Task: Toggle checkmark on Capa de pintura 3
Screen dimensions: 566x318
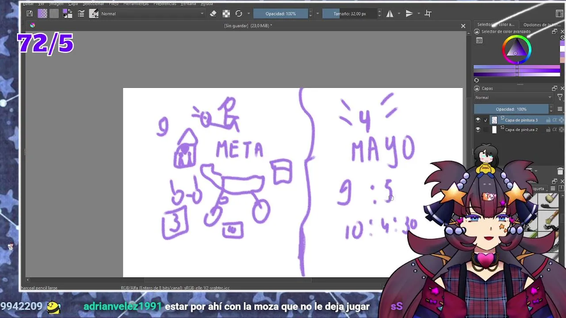Action: [x=486, y=120]
